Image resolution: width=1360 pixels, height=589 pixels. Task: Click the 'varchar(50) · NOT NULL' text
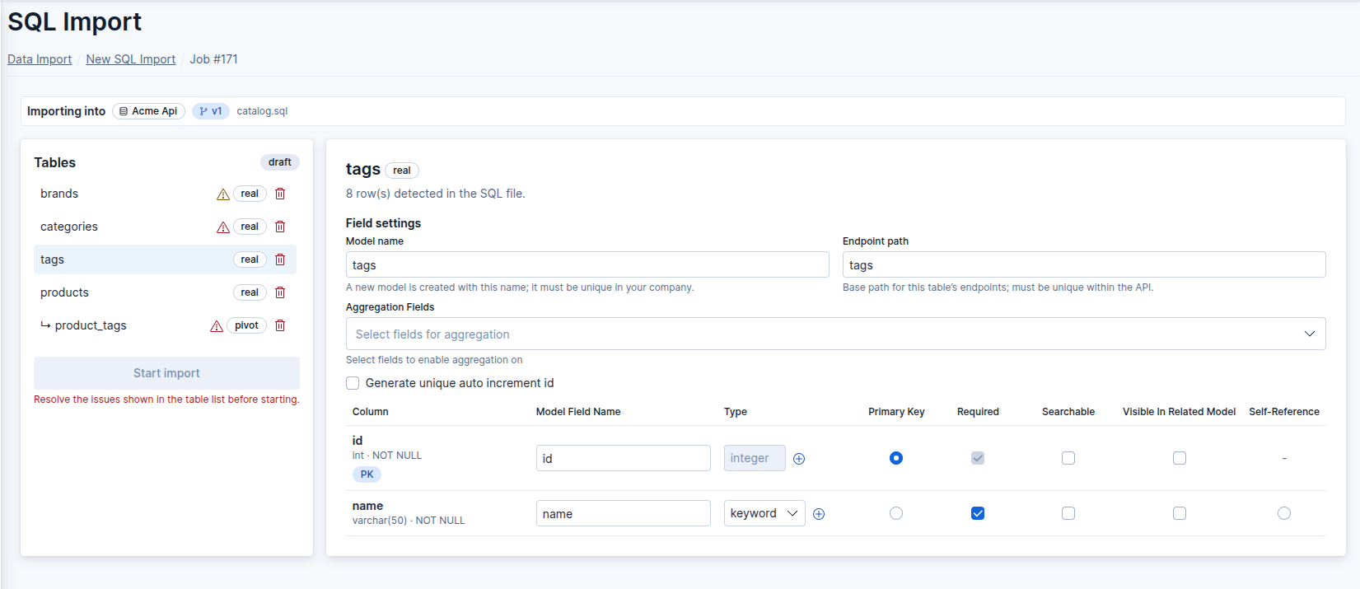coord(409,521)
